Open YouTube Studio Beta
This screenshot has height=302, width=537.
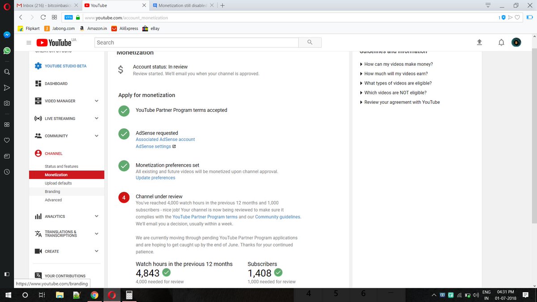tap(60, 66)
